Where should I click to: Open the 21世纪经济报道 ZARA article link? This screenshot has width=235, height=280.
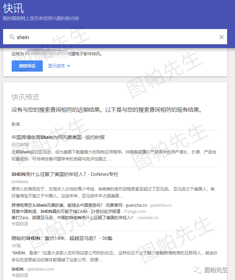click(x=66, y=211)
